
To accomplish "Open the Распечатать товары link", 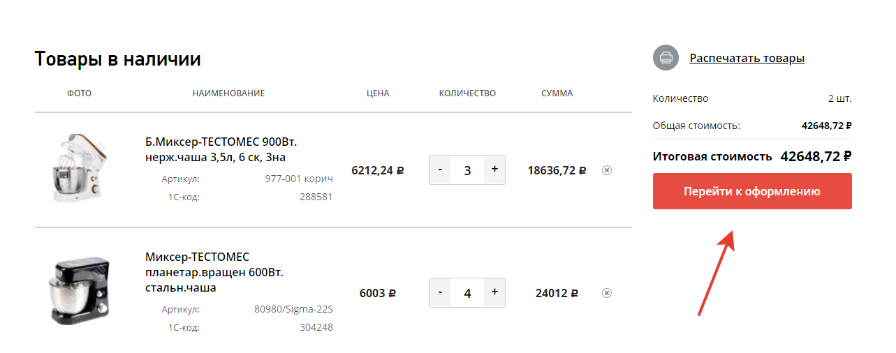I will [747, 58].
